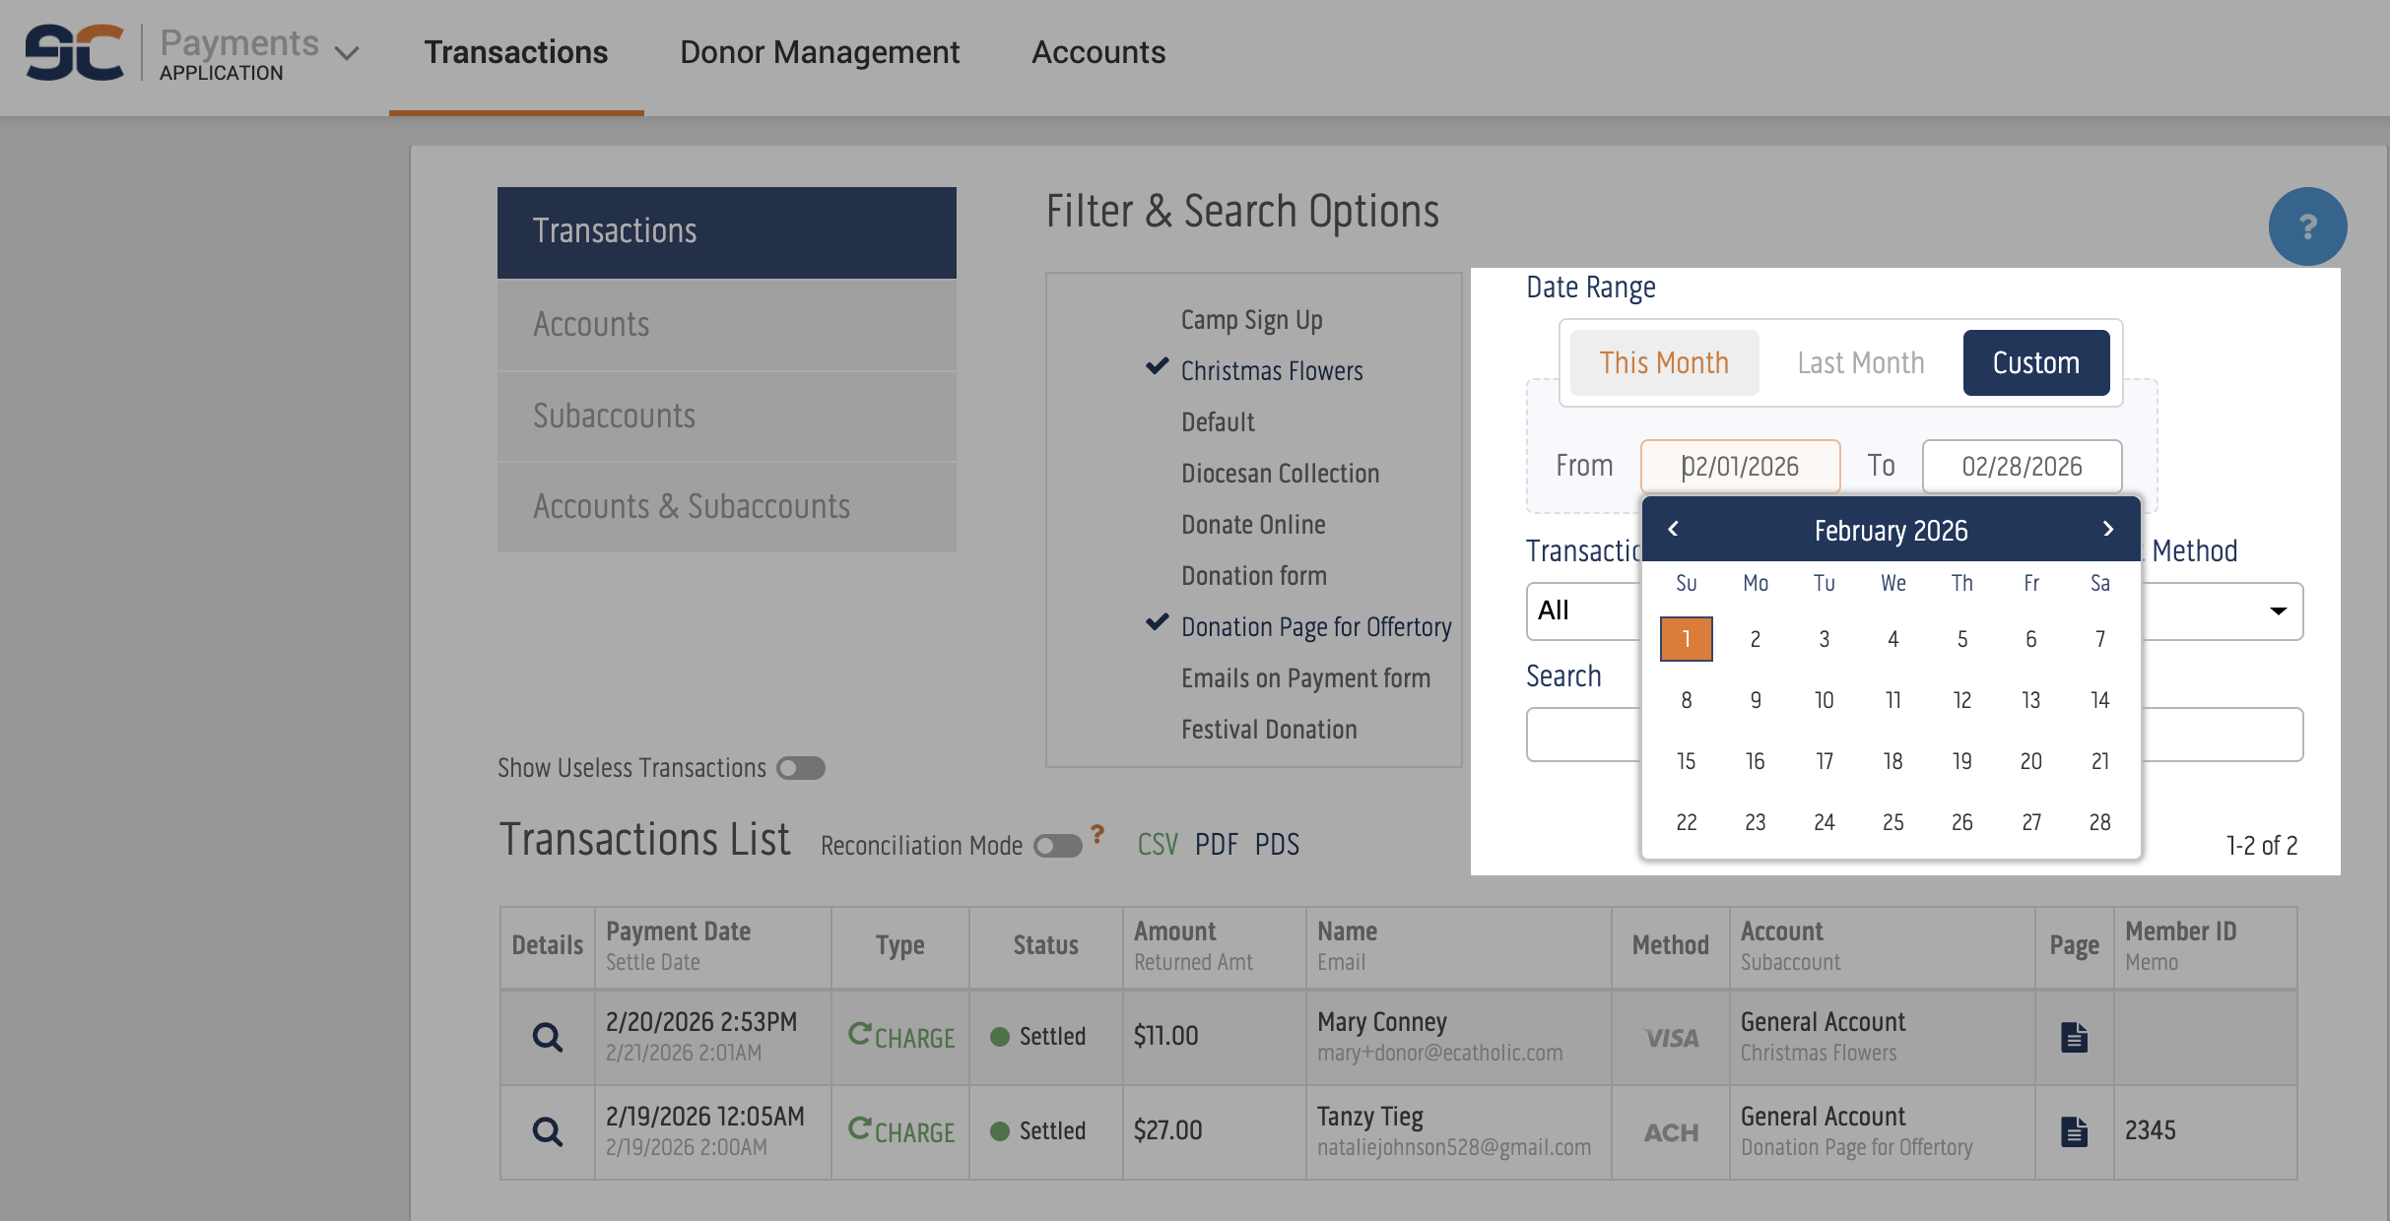The height and width of the screenshot is (1221, 2390).
Task: Select the Last Month date range
Action: click(1860, 363)
